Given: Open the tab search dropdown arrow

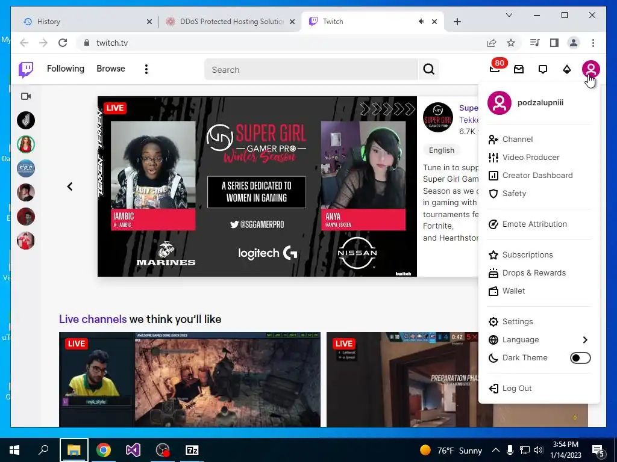Looking at the screenshot, I should 509,15.
